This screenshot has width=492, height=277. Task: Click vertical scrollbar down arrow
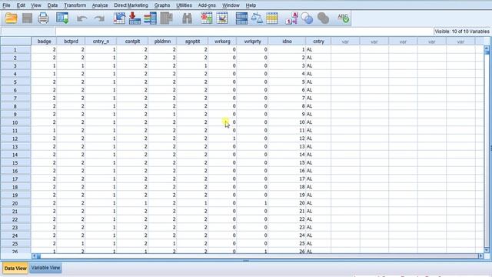click(x=487, y=250)
